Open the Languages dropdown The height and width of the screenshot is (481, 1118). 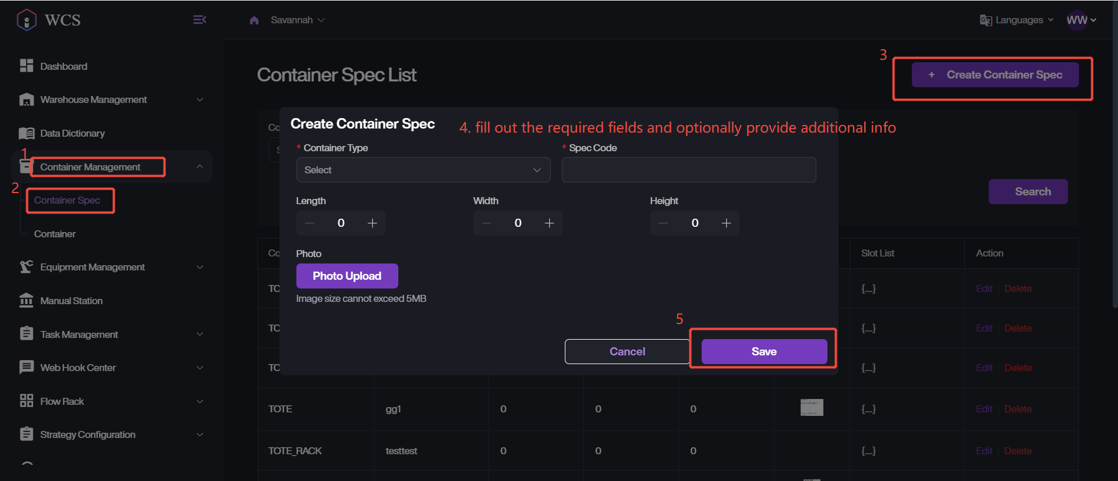tap(1017, 20)
